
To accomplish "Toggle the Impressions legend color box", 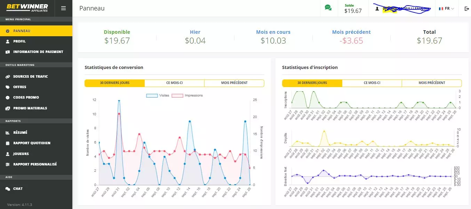I will pyautogui.click(x=177, y=95).
